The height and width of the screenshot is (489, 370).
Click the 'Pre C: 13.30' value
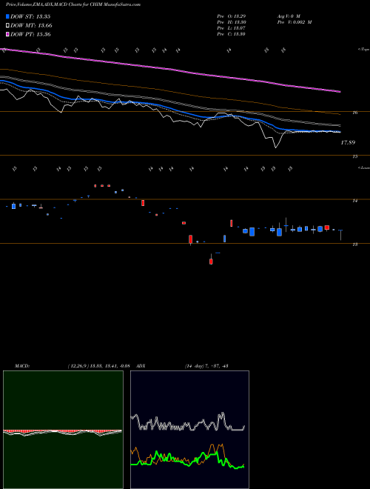(232, 34)
